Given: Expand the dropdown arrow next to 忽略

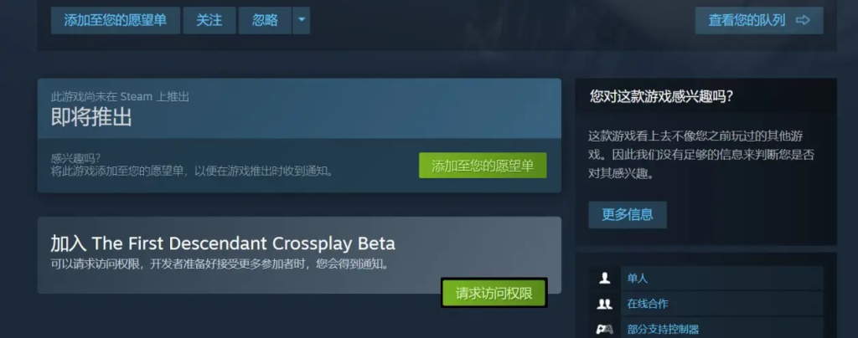Looking at the screenshot, I should click(301, 20).
